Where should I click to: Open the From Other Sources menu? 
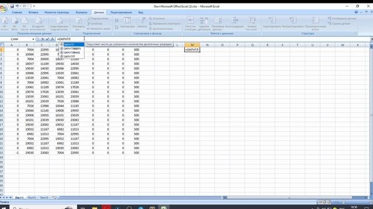pos(38,24)
